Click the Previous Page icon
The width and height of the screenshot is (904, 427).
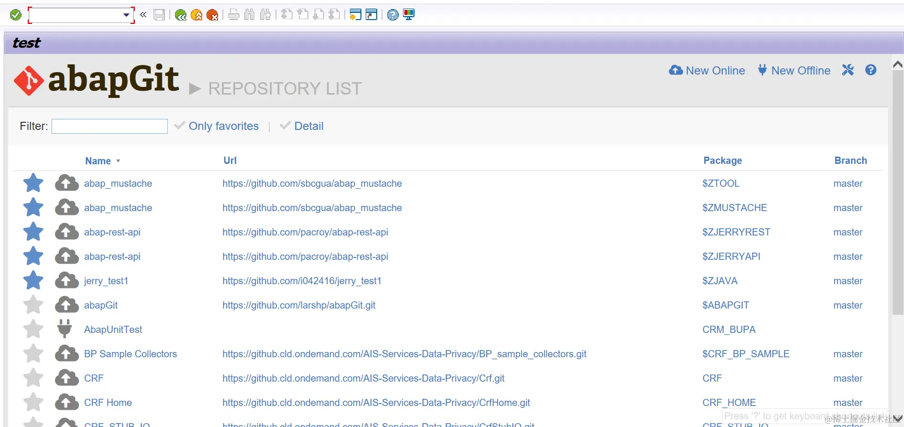303,14
